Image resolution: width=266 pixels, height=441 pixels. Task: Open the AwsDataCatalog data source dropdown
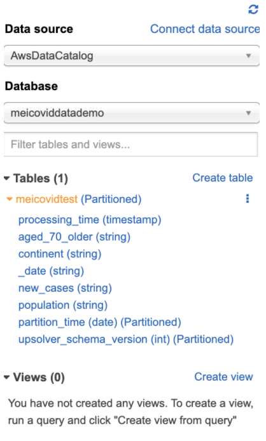point(132,56)
